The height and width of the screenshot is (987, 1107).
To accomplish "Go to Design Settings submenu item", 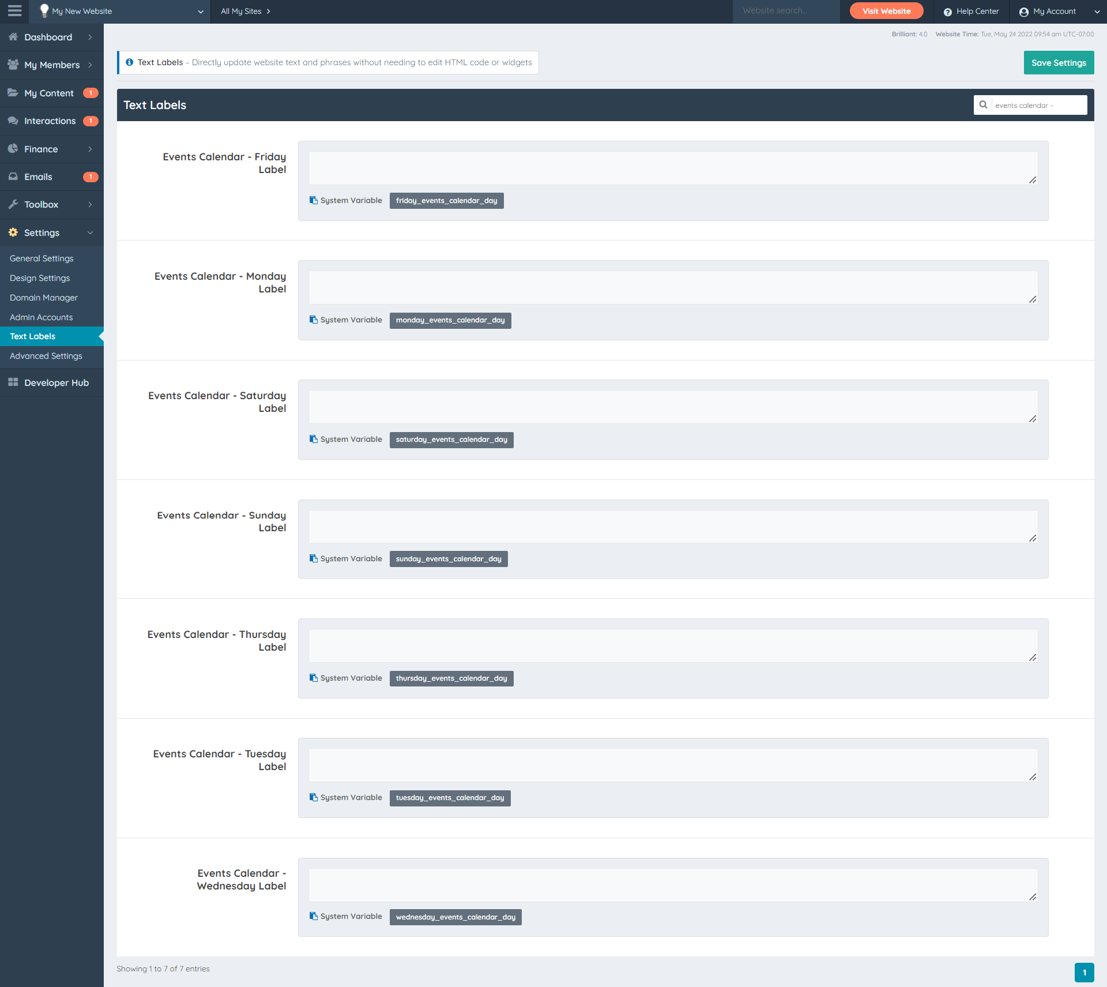I will 40,278.
